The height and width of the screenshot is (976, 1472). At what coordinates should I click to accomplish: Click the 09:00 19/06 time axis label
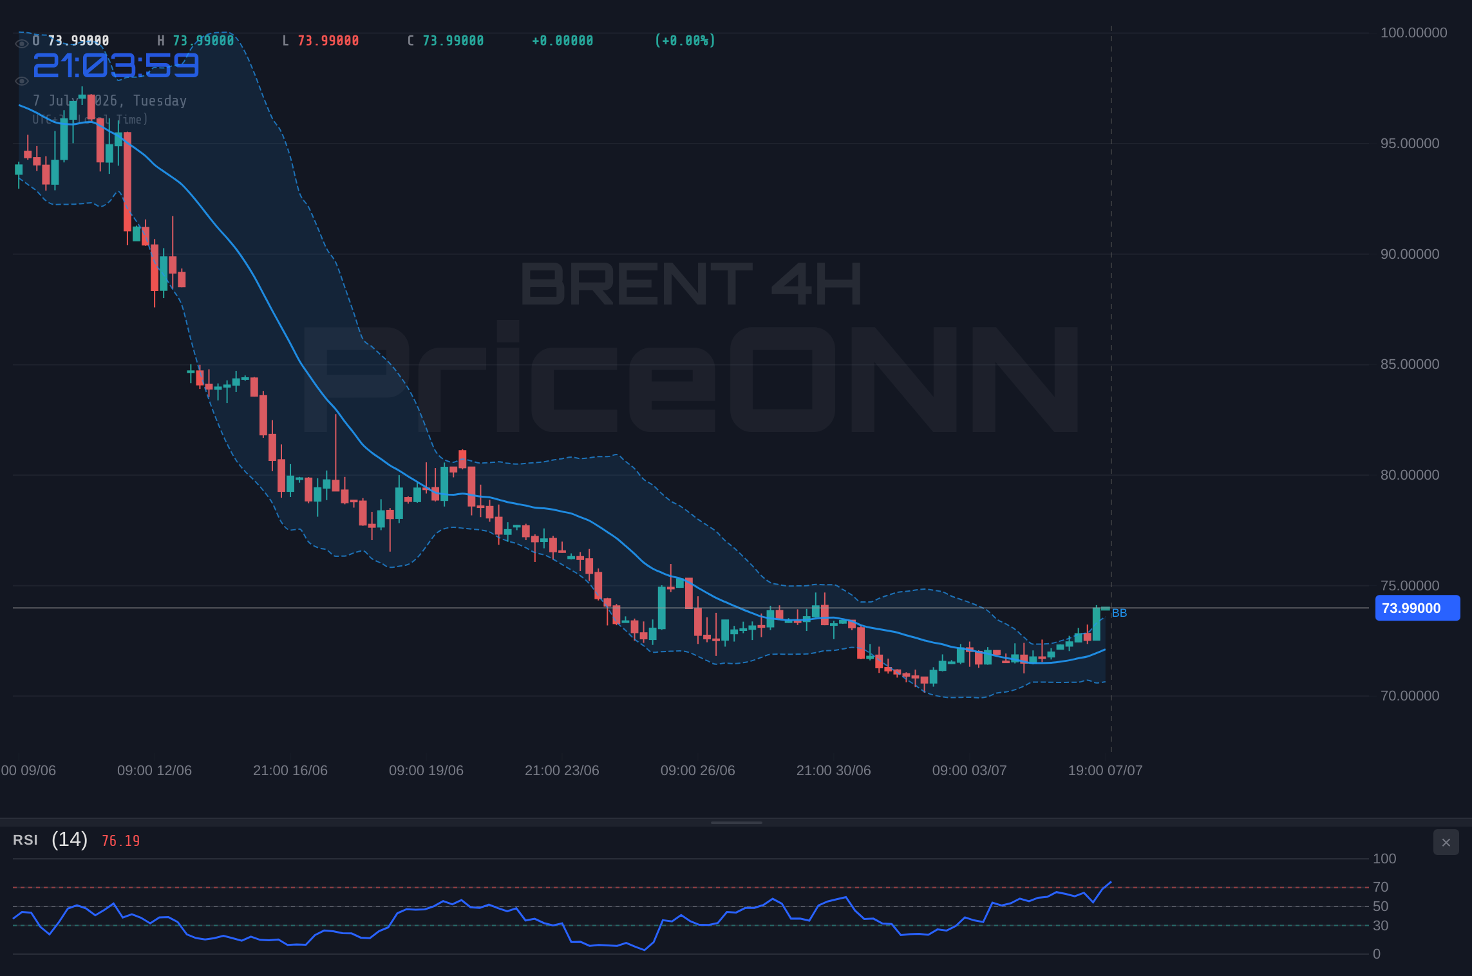click(x=426, y=771)
